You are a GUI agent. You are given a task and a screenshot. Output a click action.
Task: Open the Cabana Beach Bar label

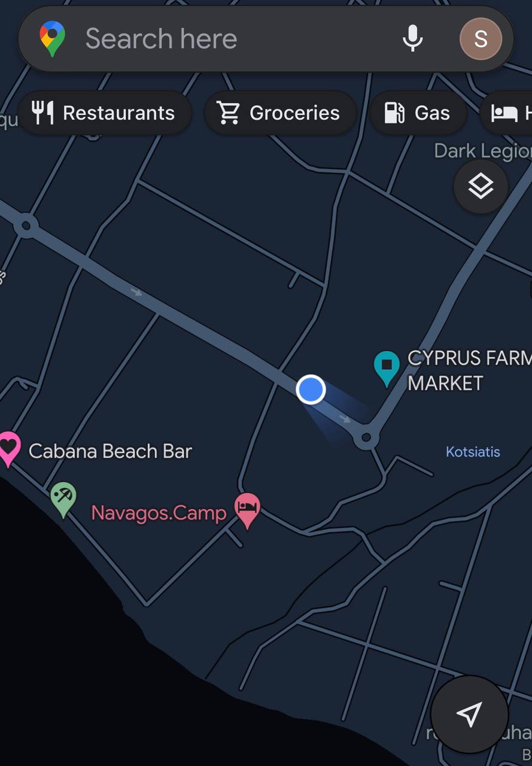pyautogui.click(x=110, y=451)
